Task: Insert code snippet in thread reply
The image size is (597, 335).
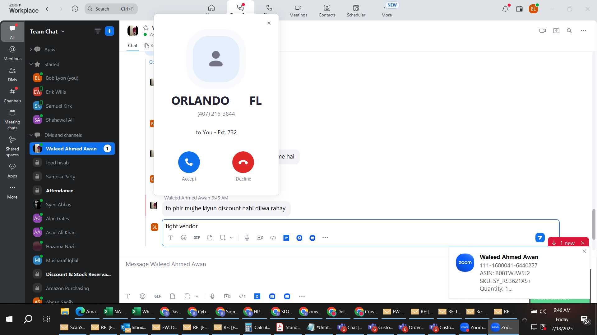Action: 273,238
